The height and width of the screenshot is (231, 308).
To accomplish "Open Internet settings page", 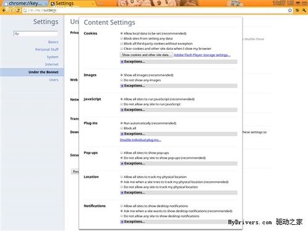I will (x=52, y=65).
